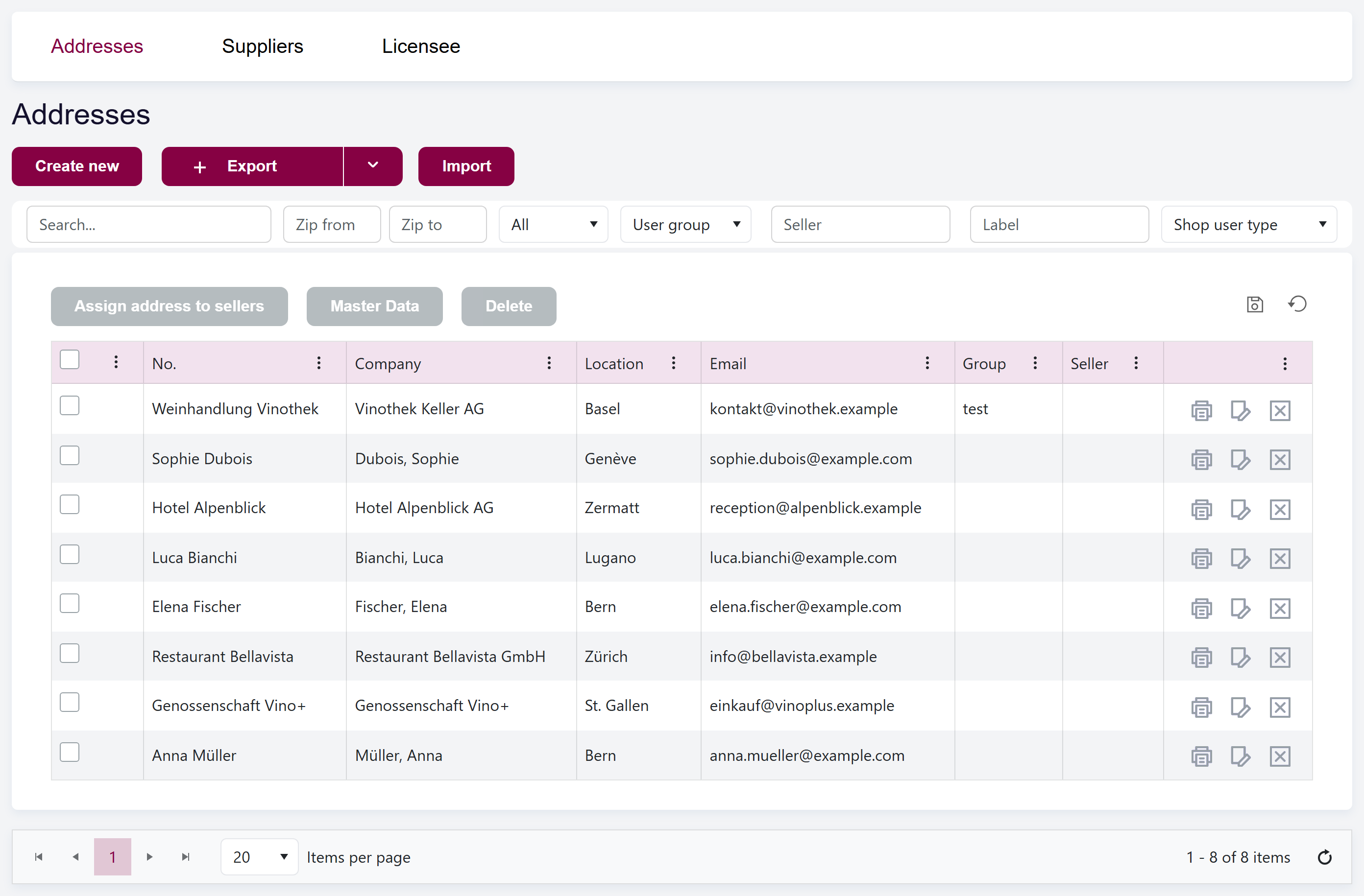Open the Company column menu
The height and width of the screenshot is (896, 1364).
[549, 363]
